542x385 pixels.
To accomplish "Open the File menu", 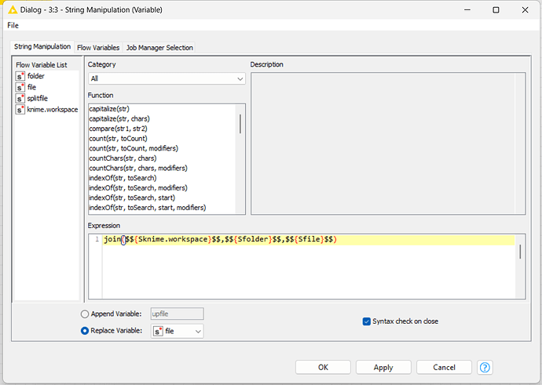I will tap(13, 25).
